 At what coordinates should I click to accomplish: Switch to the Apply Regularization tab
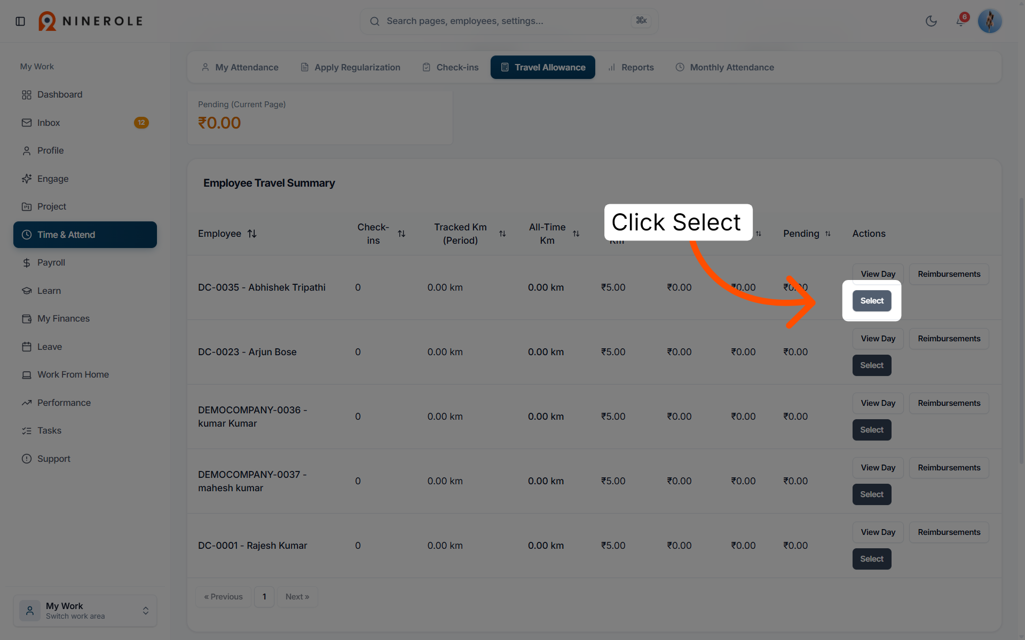(x=350, y=67)
